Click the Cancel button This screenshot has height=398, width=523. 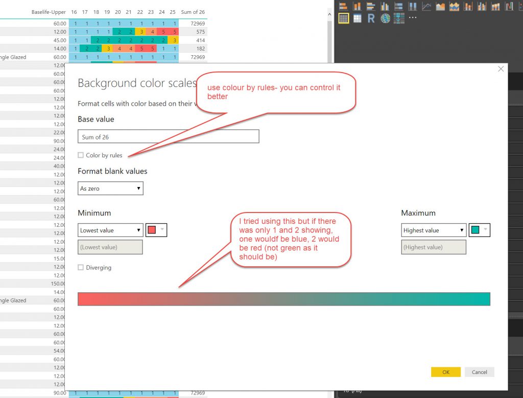pos(479,372)
